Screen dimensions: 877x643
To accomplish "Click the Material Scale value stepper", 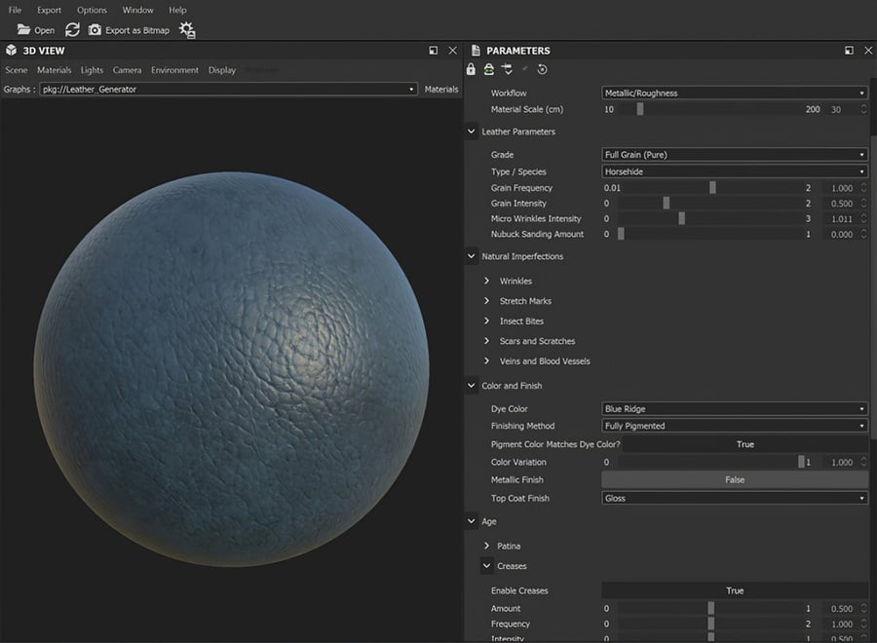I will tap(863, 109).
